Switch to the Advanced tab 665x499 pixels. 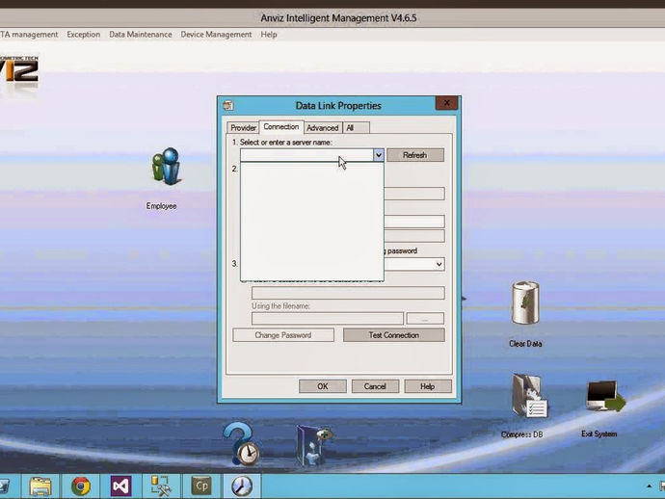pos(322,127)
